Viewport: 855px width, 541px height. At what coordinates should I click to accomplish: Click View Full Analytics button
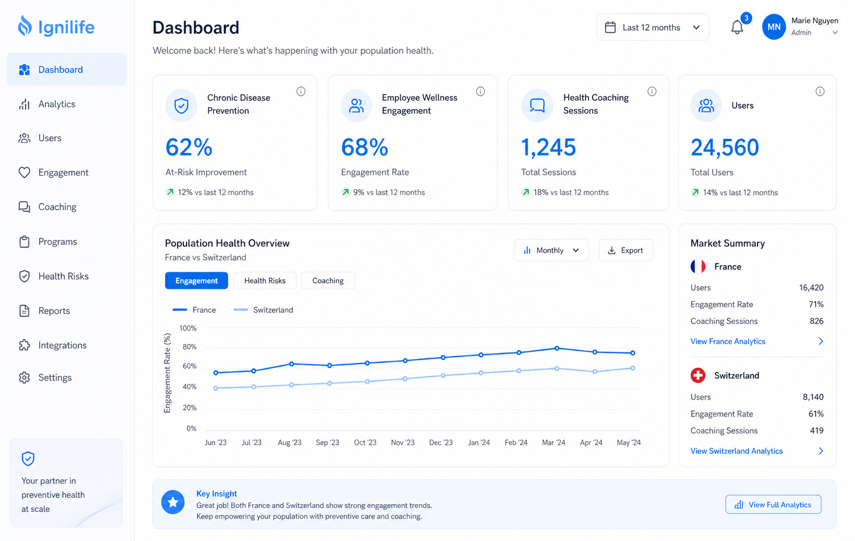773,504
